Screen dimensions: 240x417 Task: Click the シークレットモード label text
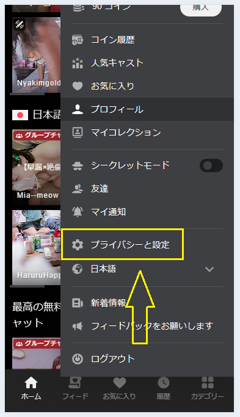pos(130,165)
